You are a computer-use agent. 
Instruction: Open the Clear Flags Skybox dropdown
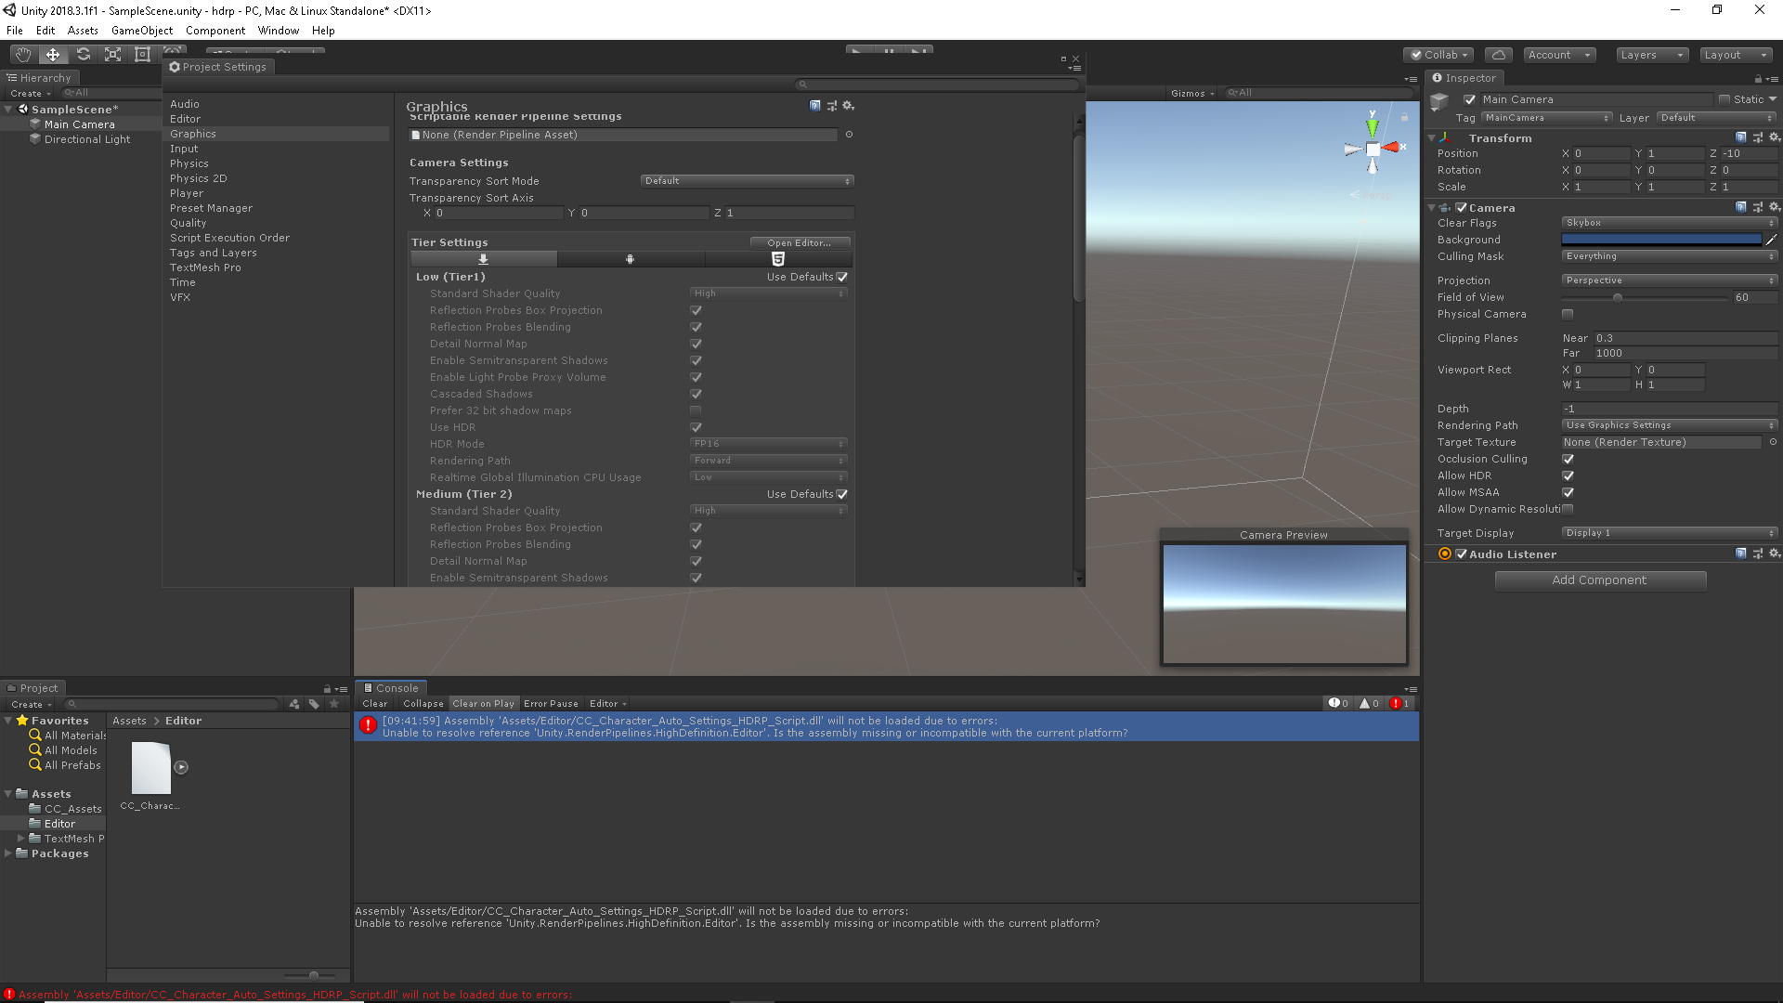[x=1669, y=223]
